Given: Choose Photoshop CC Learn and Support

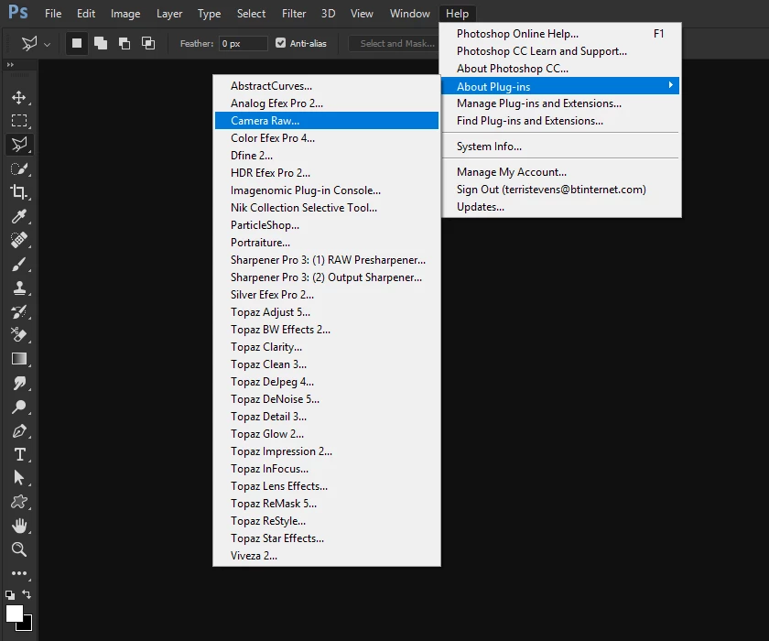Looking at the screenshot, I should (x=560, y=51).
